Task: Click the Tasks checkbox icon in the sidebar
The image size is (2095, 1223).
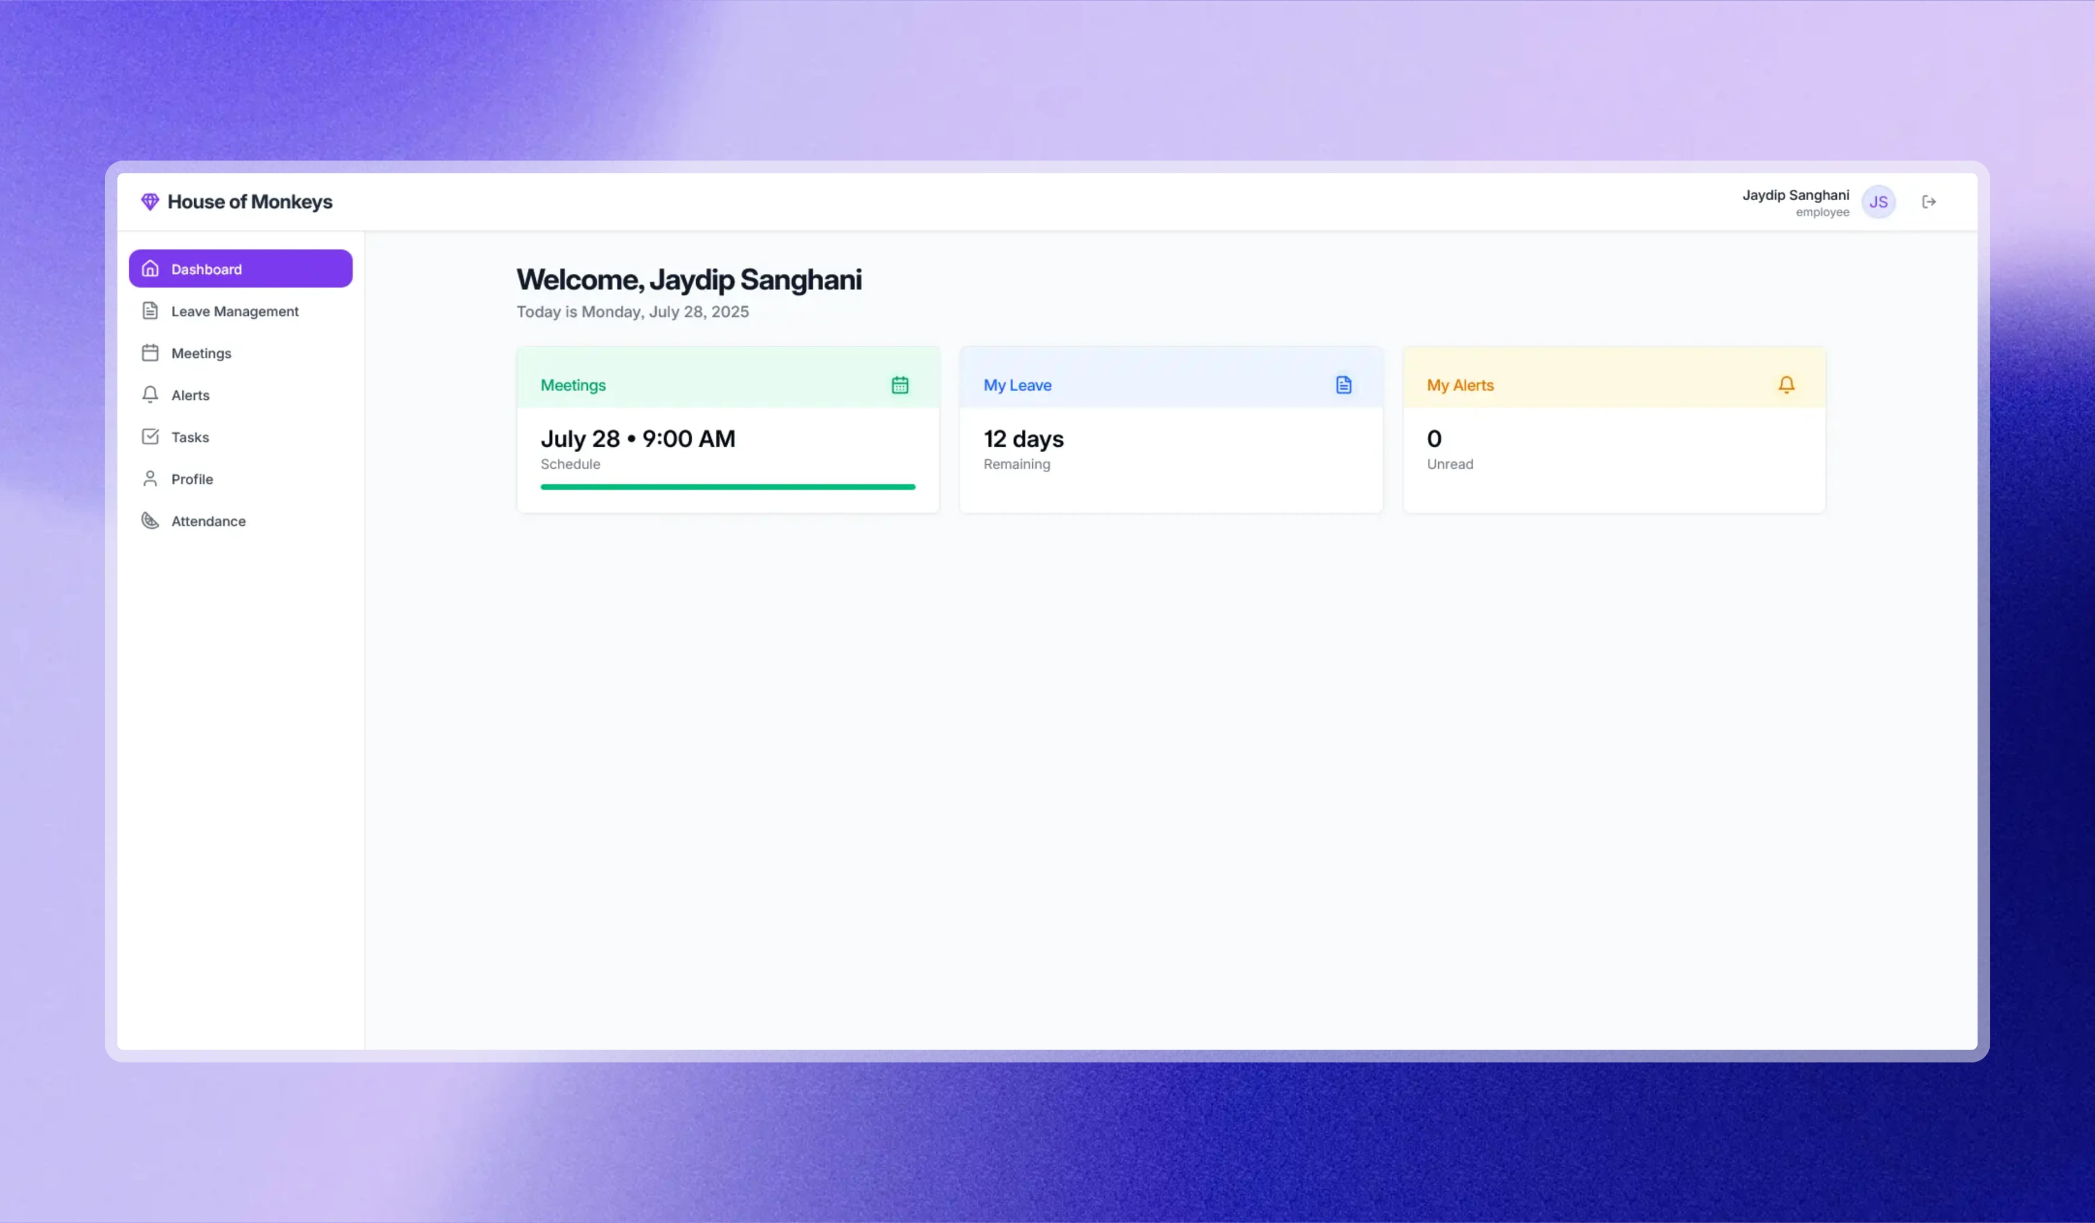Action: pyautogui.click(x=151, y=437)
